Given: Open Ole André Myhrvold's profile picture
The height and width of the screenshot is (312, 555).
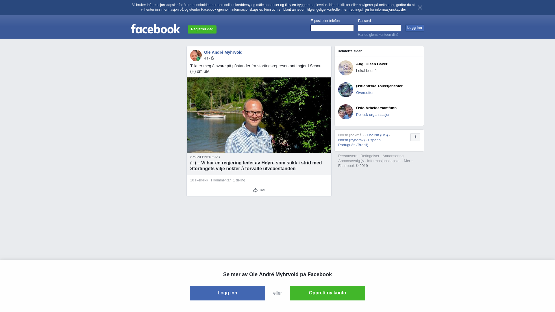Looking at the screenshot, I should click(196, 55).
